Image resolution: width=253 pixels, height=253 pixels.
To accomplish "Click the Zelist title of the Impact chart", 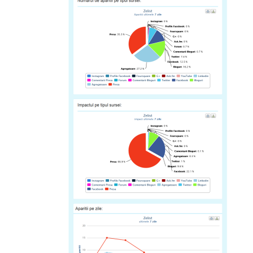I will (148, 115).
